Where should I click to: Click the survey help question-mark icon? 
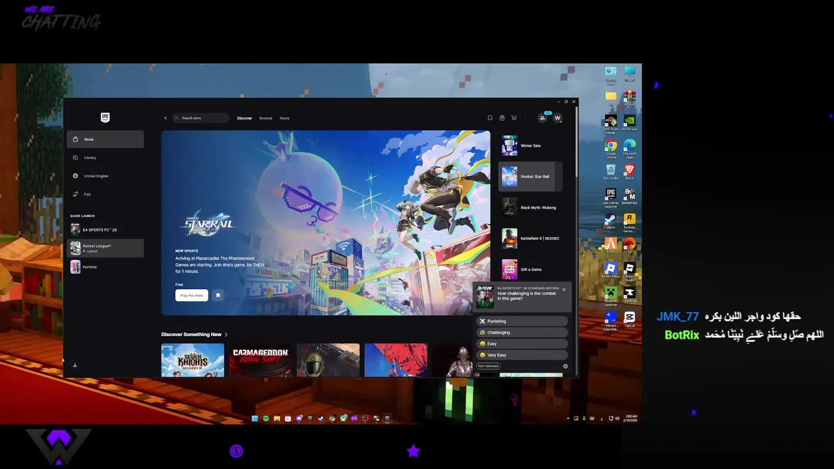[x=566, y=366]
